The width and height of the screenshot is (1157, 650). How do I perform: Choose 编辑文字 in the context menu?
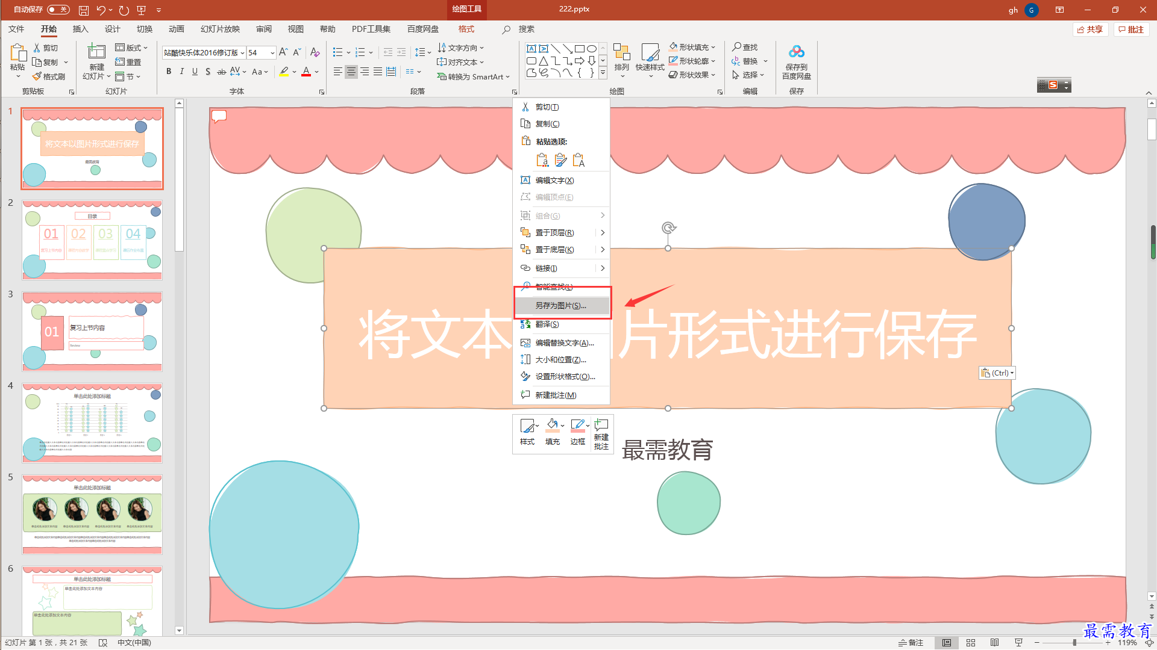[x=561, y=181]
